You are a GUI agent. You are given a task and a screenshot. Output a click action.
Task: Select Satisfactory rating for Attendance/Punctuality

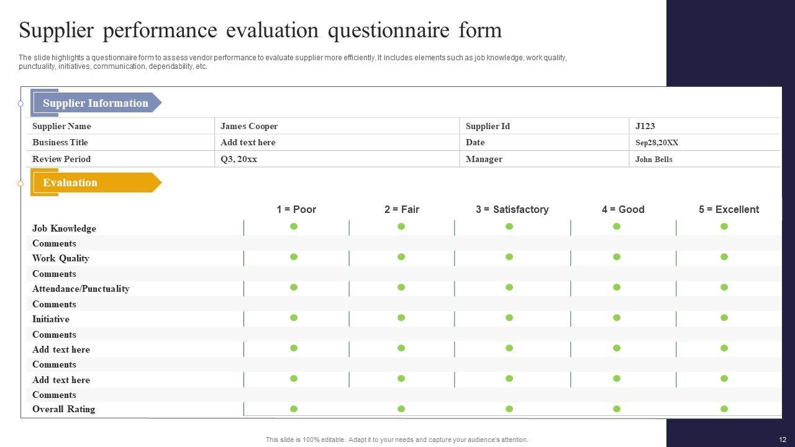(509, 287)
